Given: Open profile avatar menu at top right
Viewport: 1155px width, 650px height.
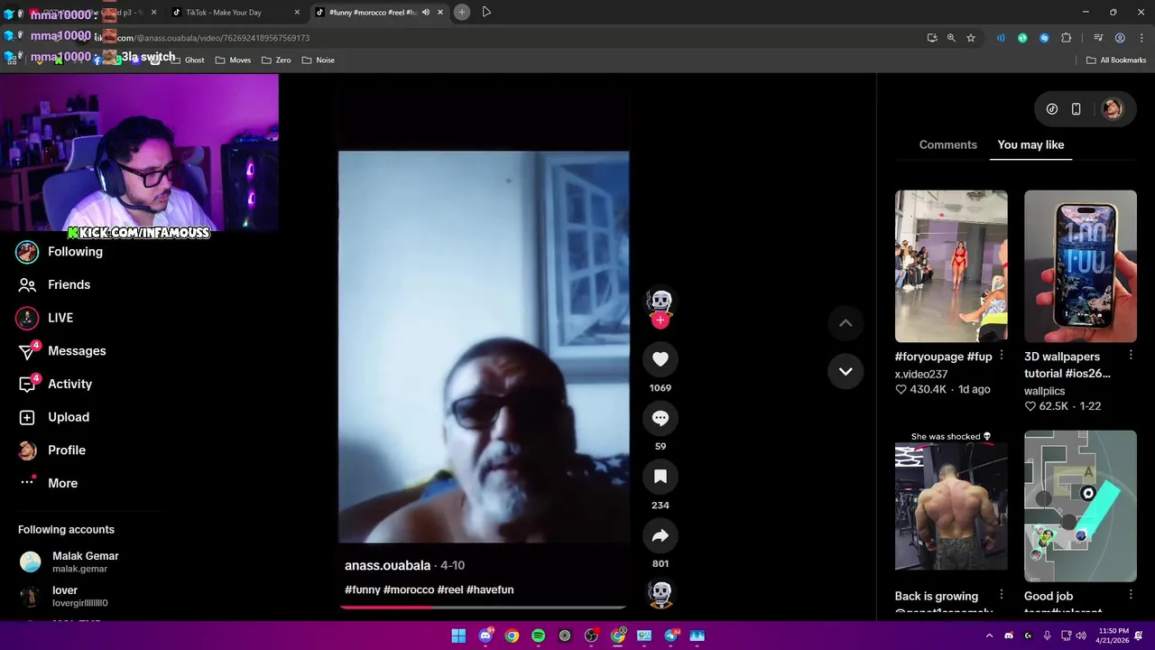Looking at the screenshot, I should pos(1113,109).
